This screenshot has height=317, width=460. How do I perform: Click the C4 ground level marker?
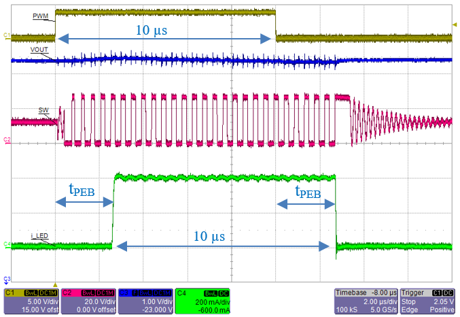click(x=6, y=244)
